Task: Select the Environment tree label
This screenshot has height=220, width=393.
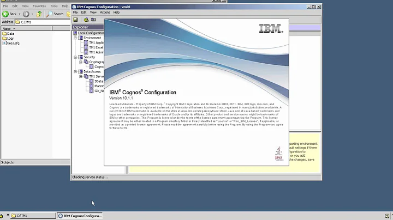Action: click(92, 38)
